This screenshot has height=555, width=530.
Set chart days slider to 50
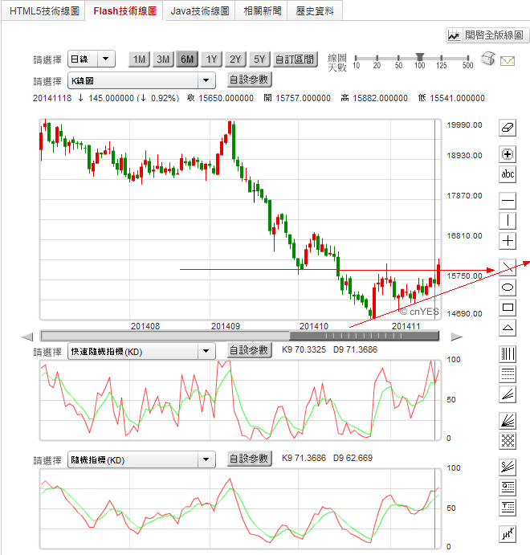pos(398,58)
